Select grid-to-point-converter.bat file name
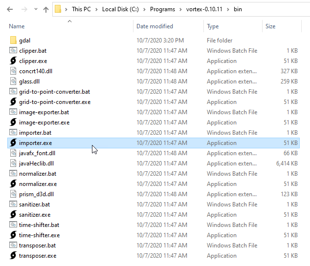The width and height of the screenshot is (310, 266). click(x=55, y=92)
